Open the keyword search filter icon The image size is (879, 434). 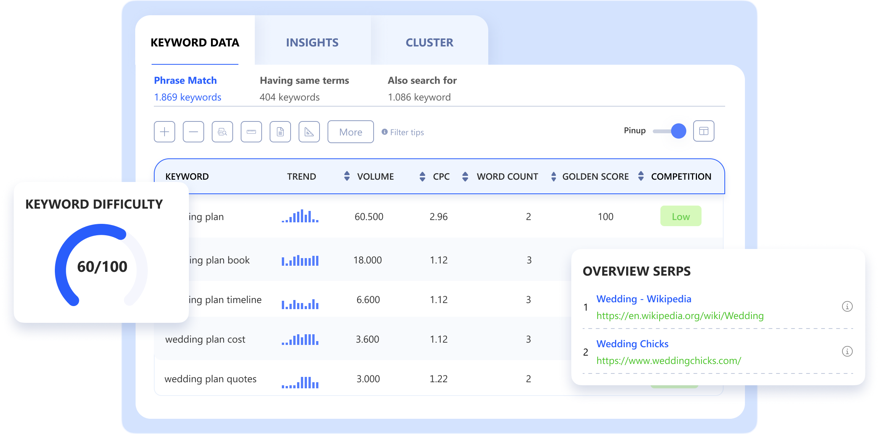coord(222,131)
